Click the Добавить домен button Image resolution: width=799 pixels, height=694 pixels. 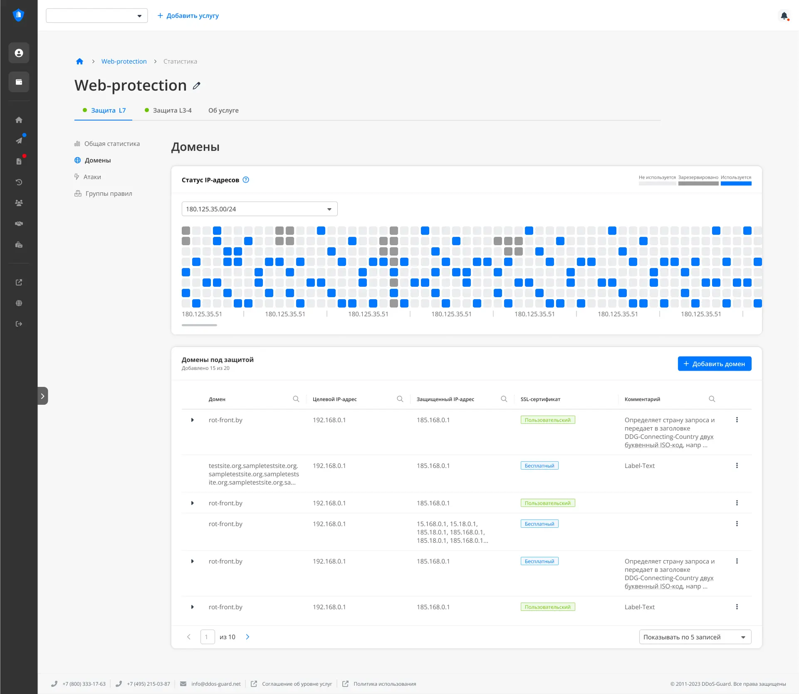715,364
